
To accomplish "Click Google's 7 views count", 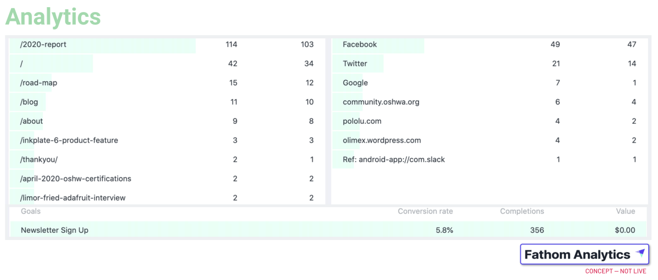I will 558,83.
